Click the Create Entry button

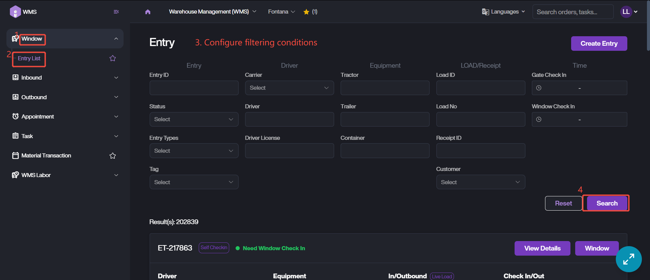[x=599, y=44]
